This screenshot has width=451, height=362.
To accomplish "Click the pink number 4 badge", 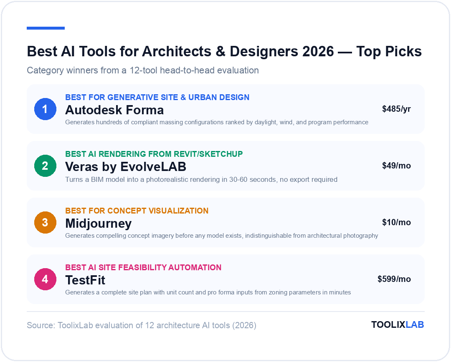I will tap(45, 279).
